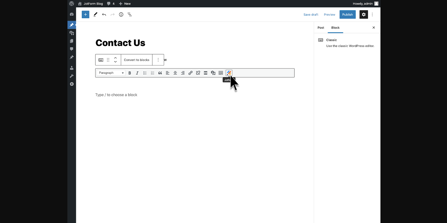The height and width of the screenshot is (223, 447).
Task: Undo the last change
Action: click(x=104, y=15)
